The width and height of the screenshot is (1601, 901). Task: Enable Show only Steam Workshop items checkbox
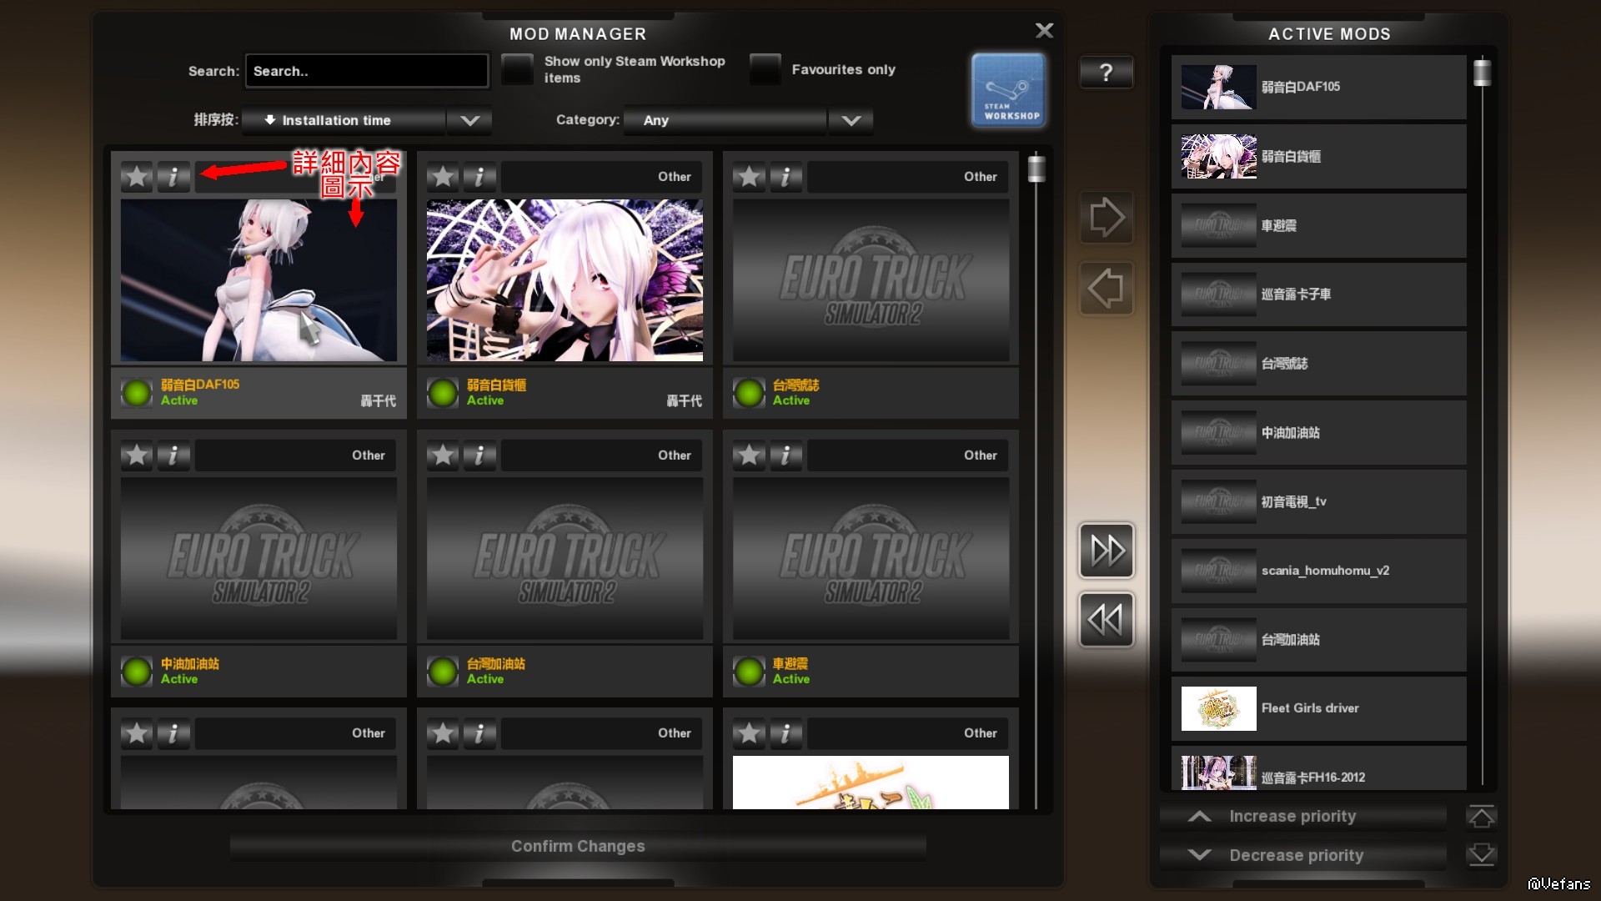click(x=517, y=69)
